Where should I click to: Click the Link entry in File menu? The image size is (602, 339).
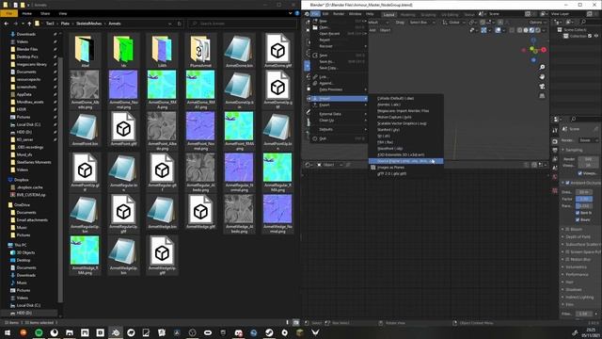(339, 77)
